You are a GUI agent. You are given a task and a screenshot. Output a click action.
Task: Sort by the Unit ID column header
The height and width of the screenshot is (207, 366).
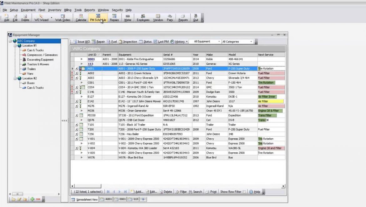click(94, 55)
